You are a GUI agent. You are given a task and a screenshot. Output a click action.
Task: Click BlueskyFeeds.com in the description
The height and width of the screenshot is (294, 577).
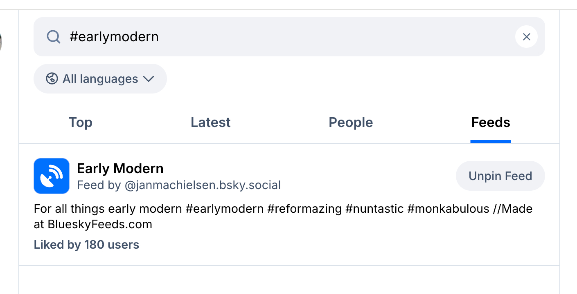click(x=100, y=224)
